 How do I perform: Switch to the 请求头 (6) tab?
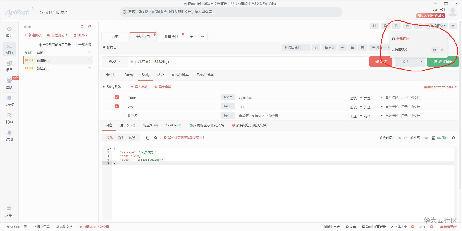click(x=127, y=125)
